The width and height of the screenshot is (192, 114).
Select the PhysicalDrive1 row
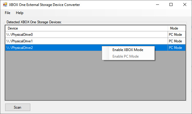[x=95, y=41]
